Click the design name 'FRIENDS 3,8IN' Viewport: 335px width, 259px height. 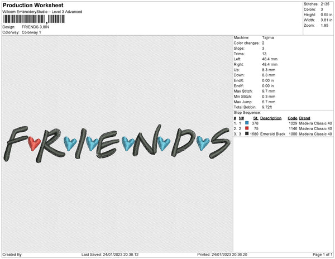pos(35,27)
